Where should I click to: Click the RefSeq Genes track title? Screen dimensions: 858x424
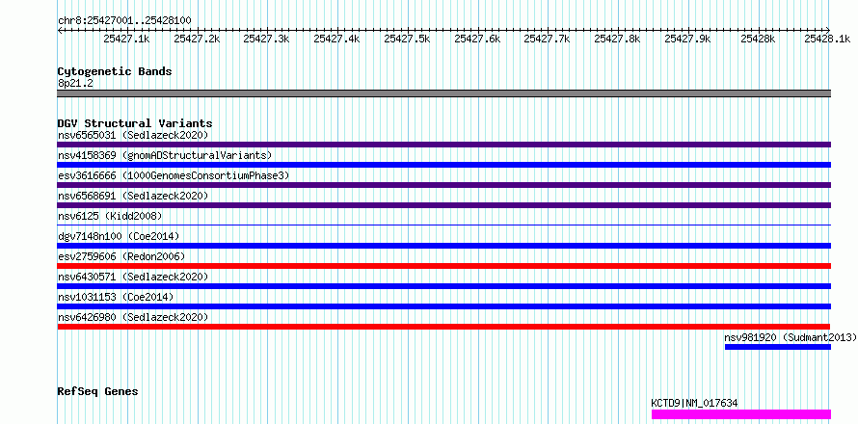pyautogui.click(x=97, y=391)
